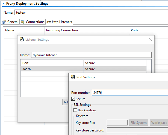Click the Port Settings title text
Screen dimensions: 168x135
[86, 77]
